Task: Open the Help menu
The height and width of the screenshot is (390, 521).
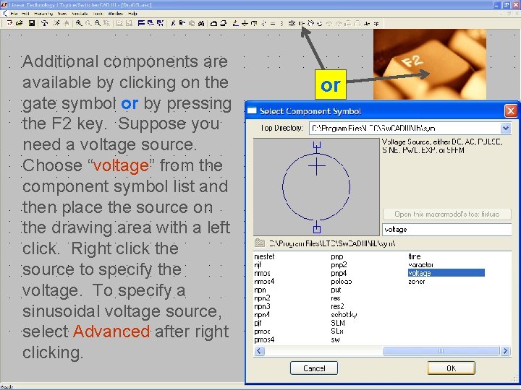Action: pyautogui.click(x=132, y=14)
